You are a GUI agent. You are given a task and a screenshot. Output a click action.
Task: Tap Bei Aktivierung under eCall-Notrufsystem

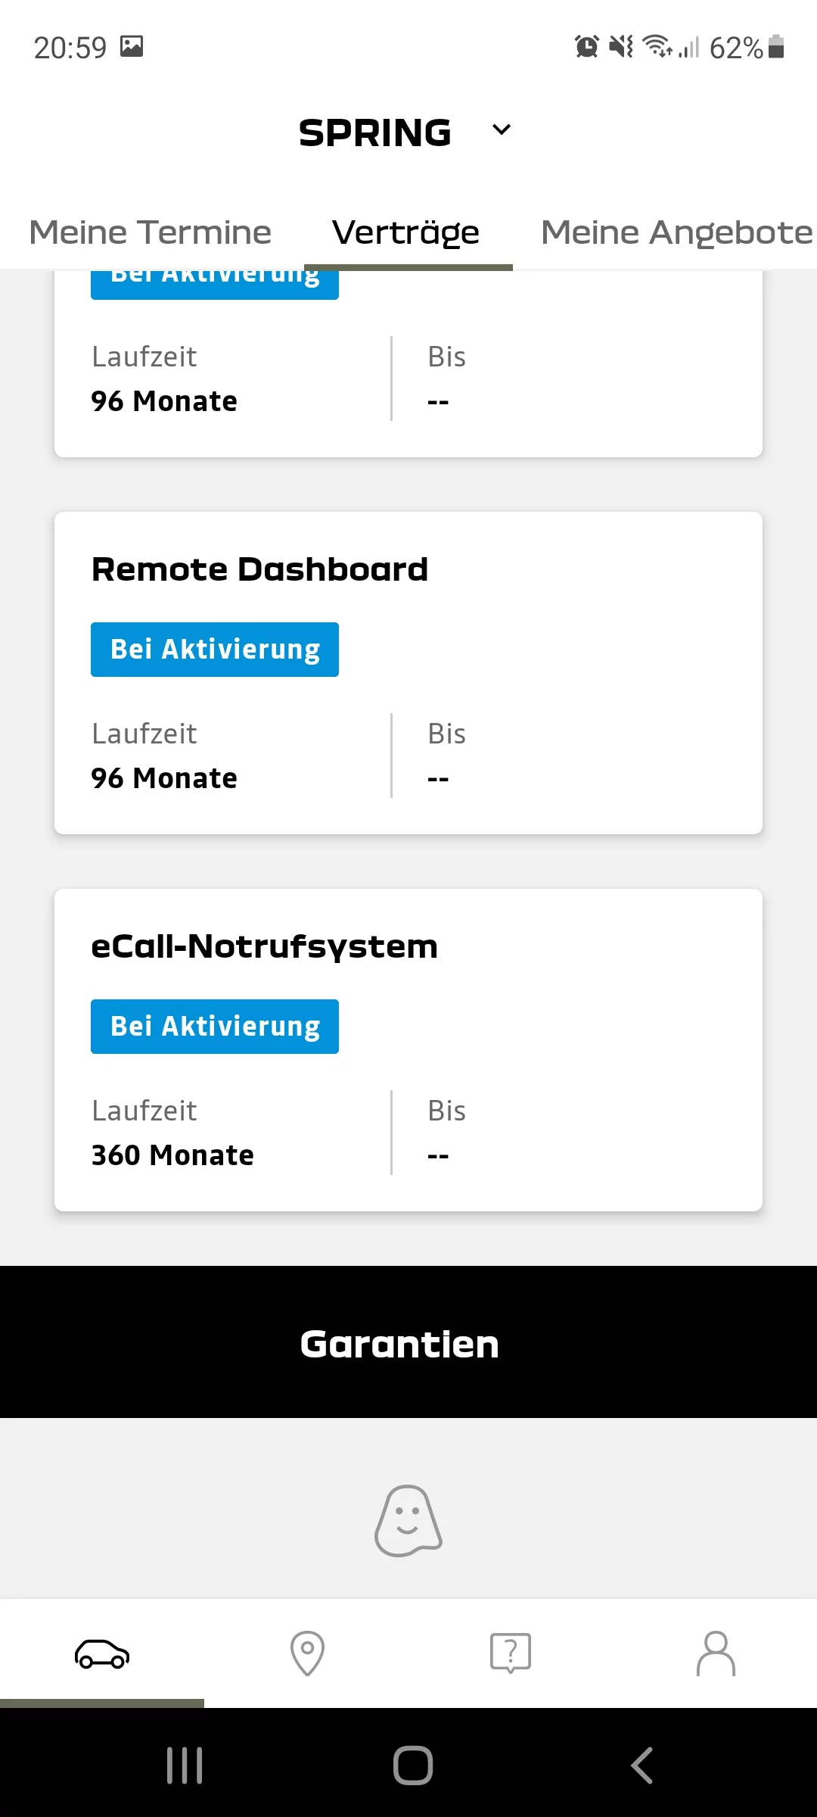click(215, 1027)
